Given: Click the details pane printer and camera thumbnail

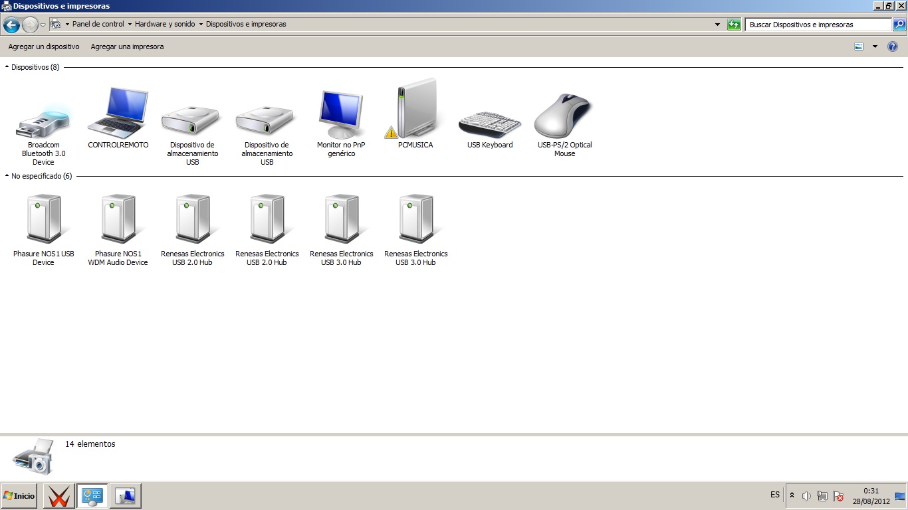Looking at the screenshot, I should tap(33, 456).
